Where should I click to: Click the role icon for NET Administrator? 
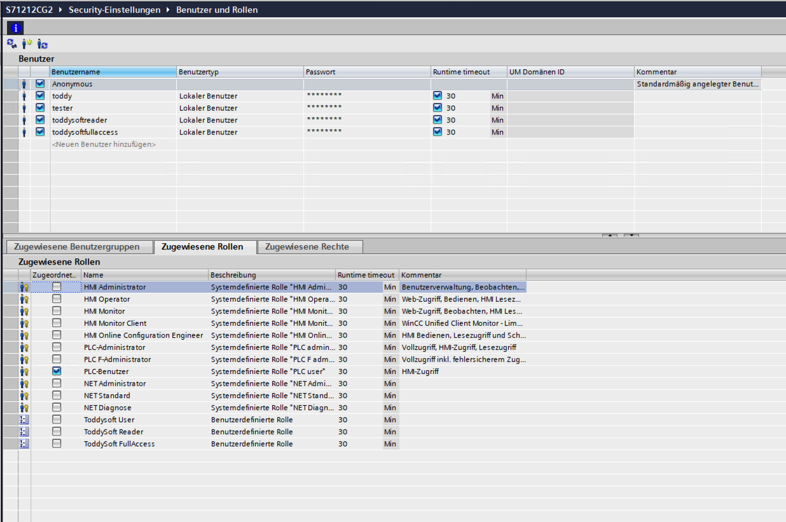[x=24, y=384]
